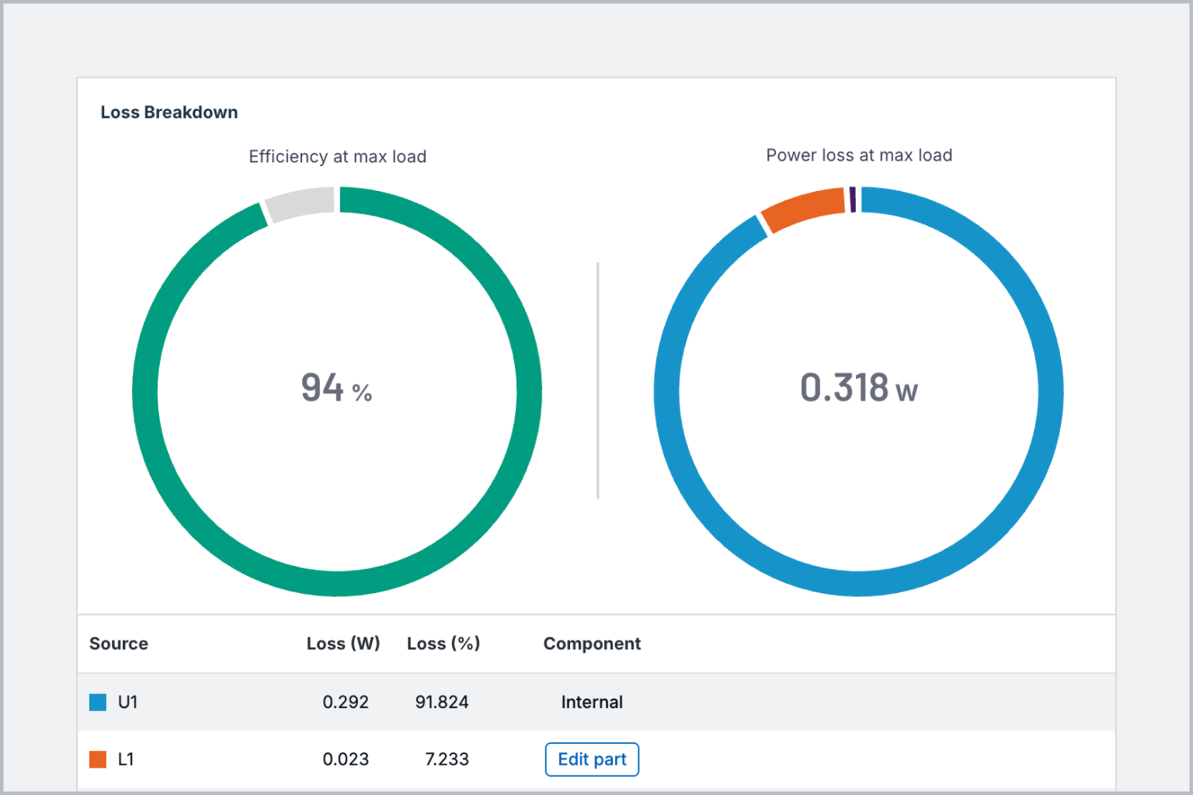Image resolution: width=1193 pixels, height=795 pixels.
Task: Sort the table by the Loss (%) header
Action: [443, 644]
